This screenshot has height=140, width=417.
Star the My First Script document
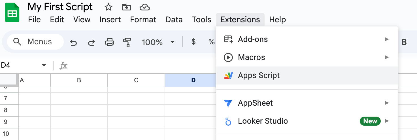click(108, 7)
